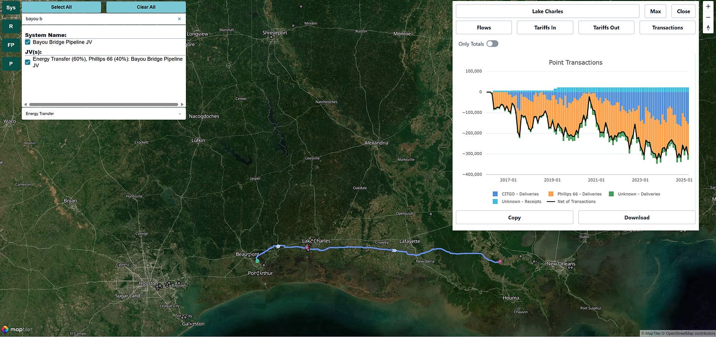Uncheck Energy Transfer (60%), Phillips 66 JV
The height and width of the screenshot is (337, 716).
28,62
